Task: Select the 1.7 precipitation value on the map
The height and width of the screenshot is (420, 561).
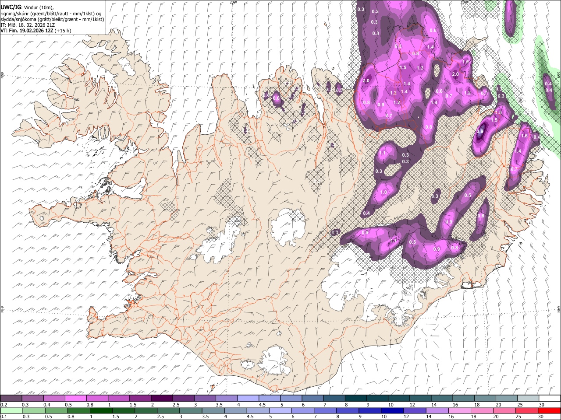Action: click(393, 240)
